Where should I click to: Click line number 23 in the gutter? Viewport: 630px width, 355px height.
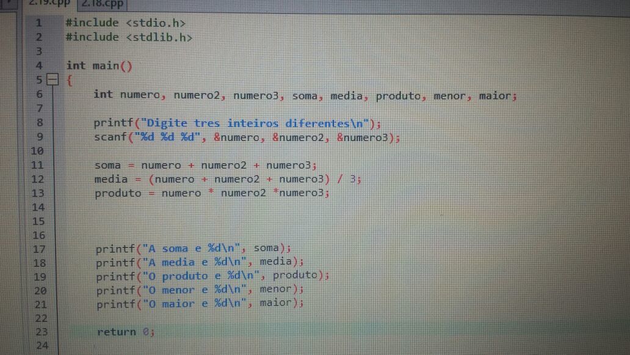pyautogui.click(x=42, y=332)
